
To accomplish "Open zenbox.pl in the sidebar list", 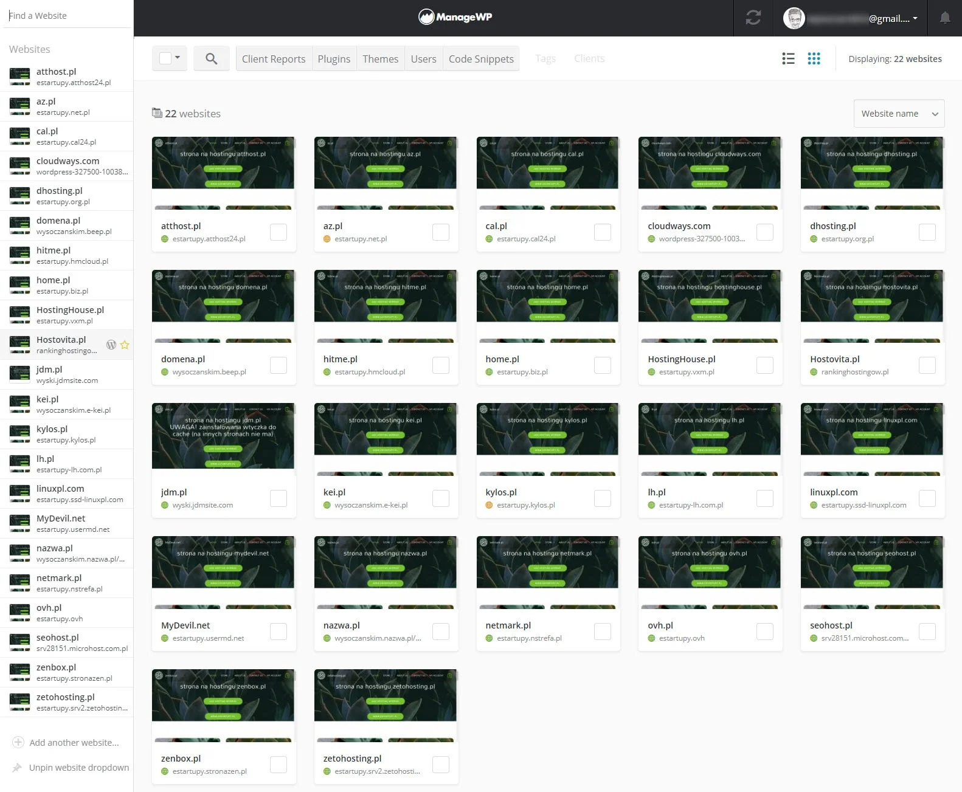I will [66, 672].
